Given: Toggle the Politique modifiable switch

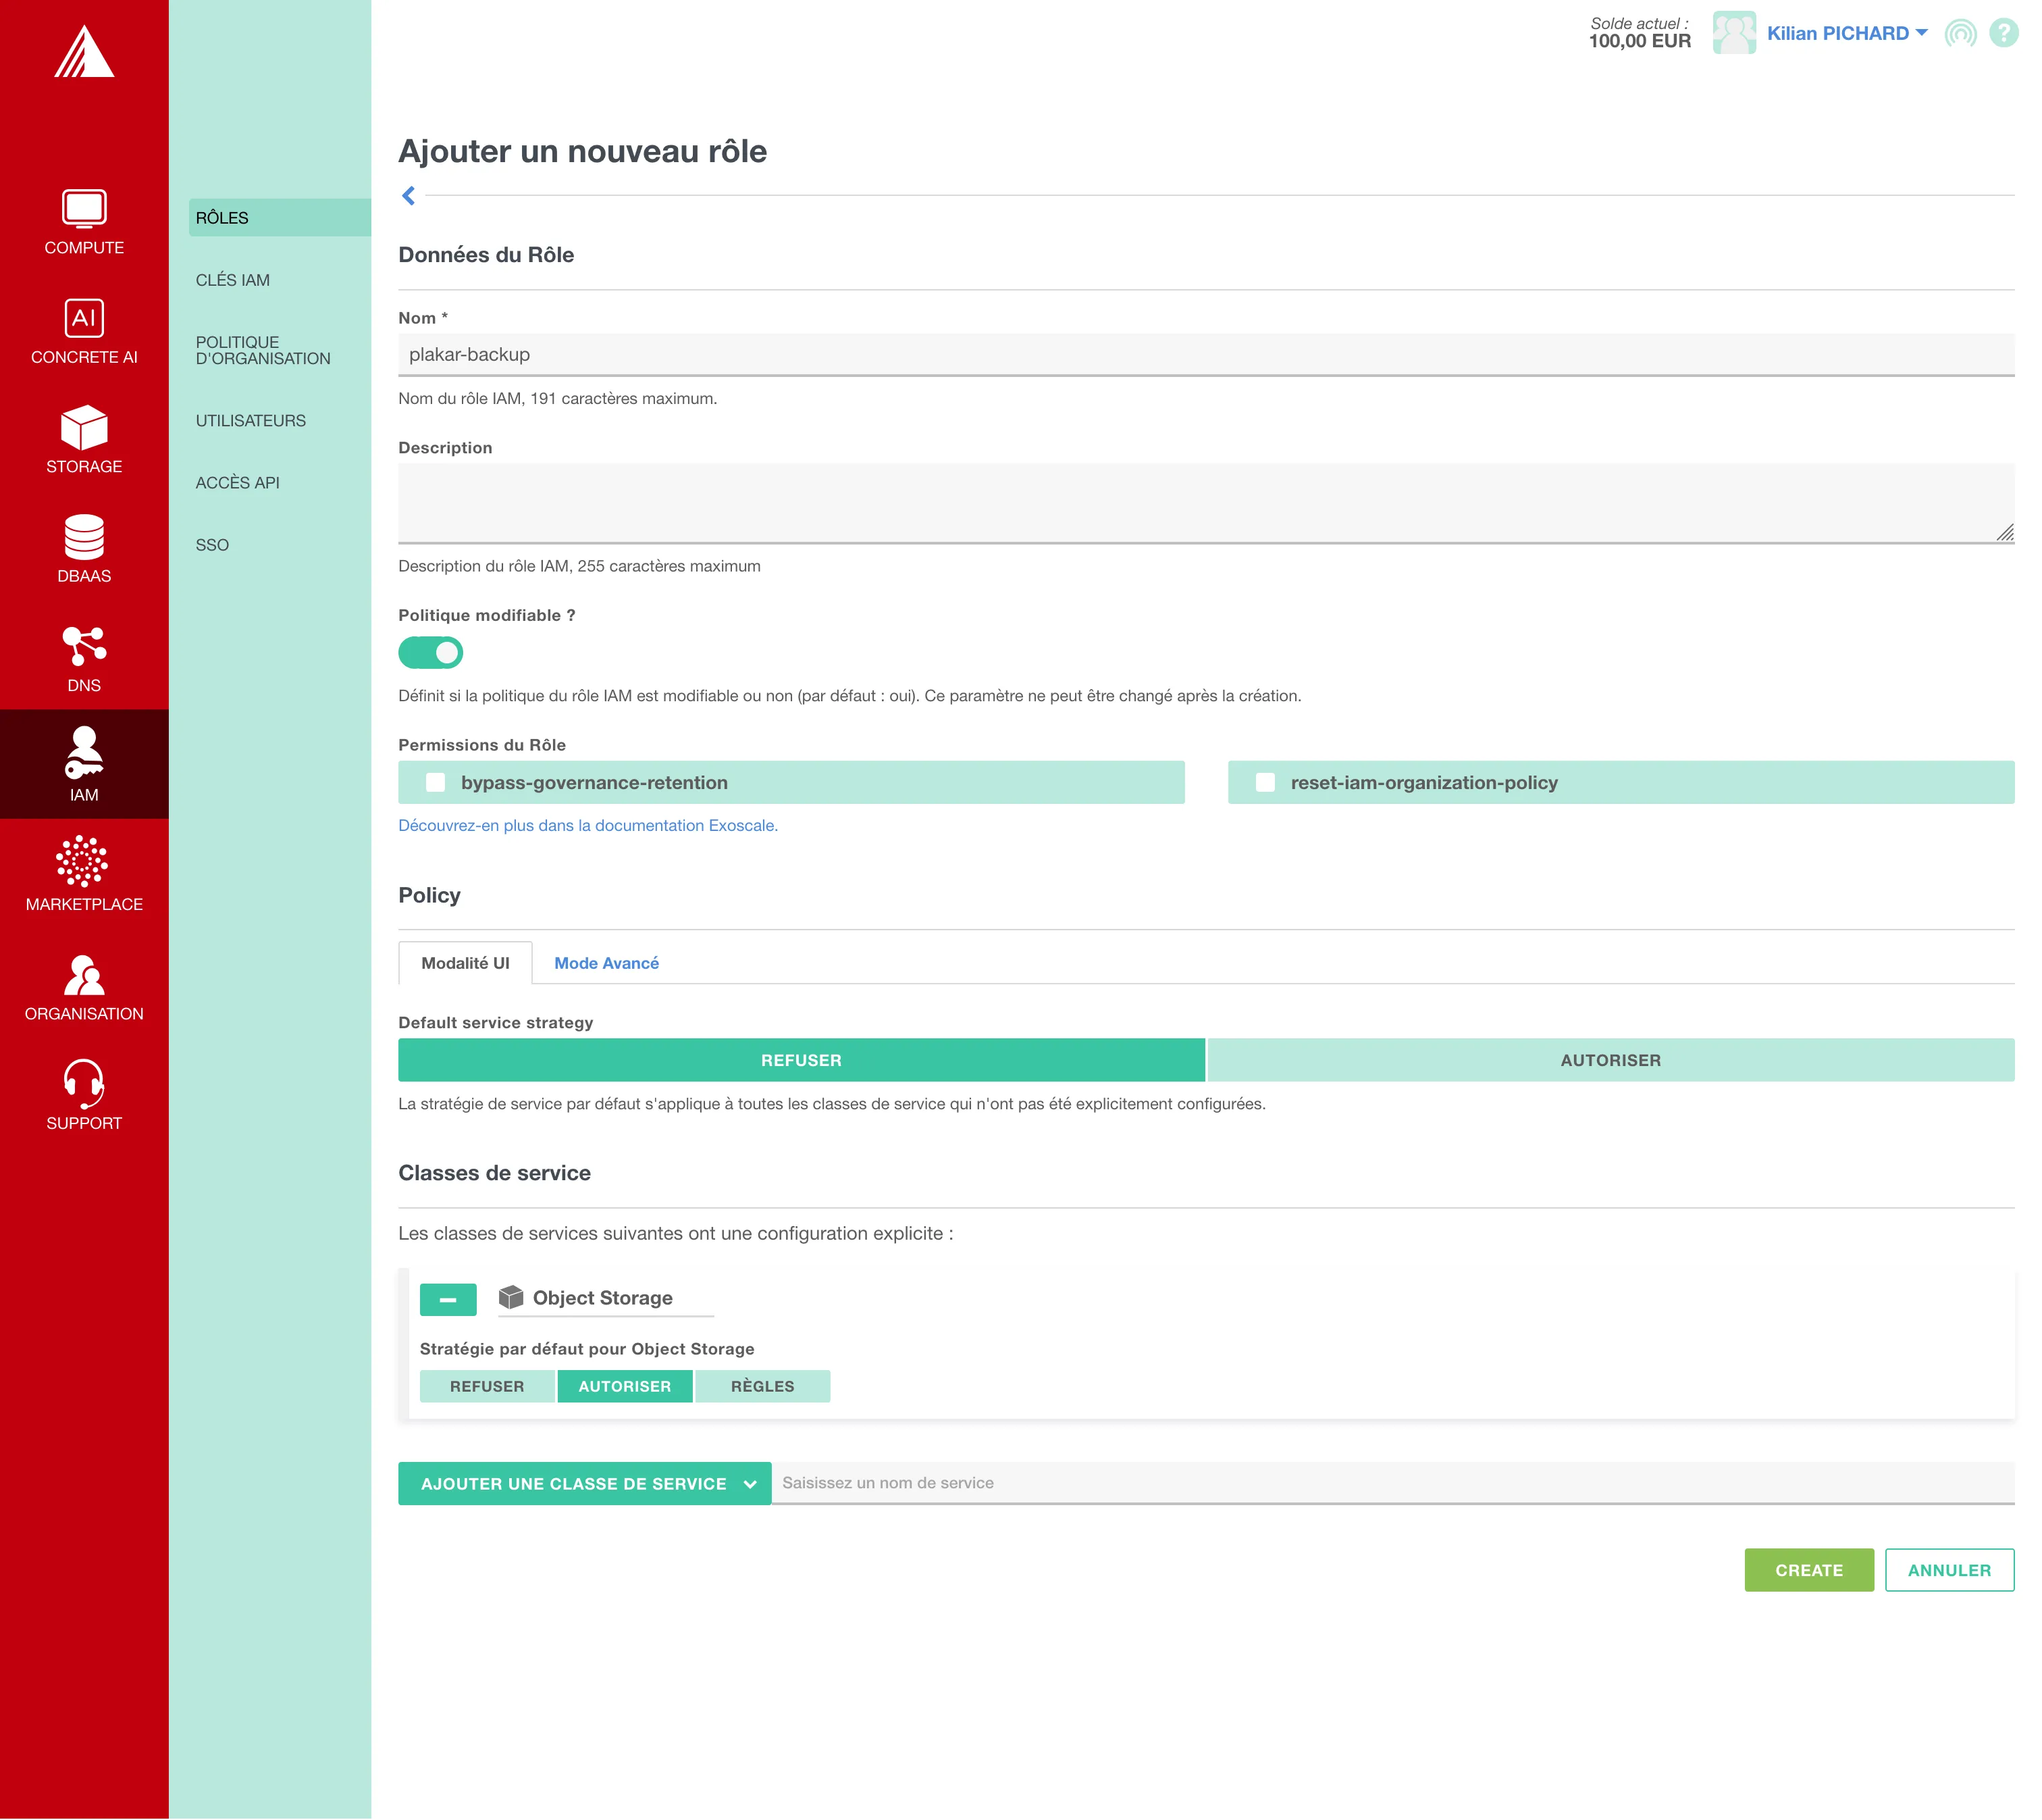Looking at the screenshot, I should point(431,653).
